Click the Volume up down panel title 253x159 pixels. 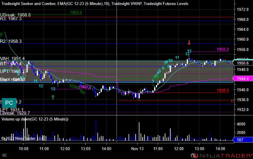click(x=35, y=119)
